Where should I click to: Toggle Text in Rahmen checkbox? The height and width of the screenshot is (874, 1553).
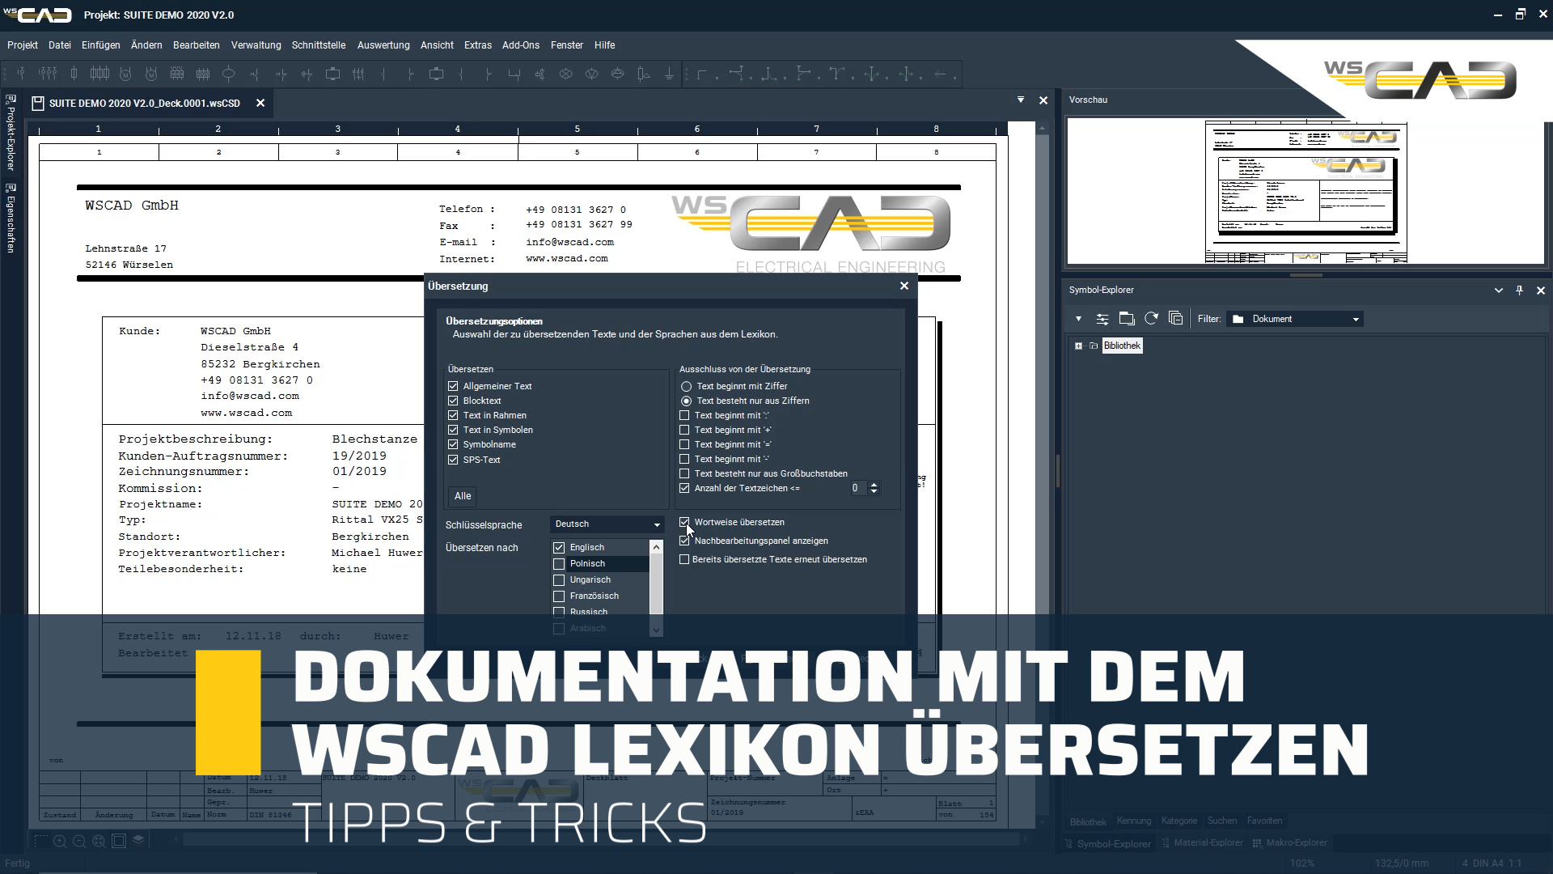tap(453, 415)
